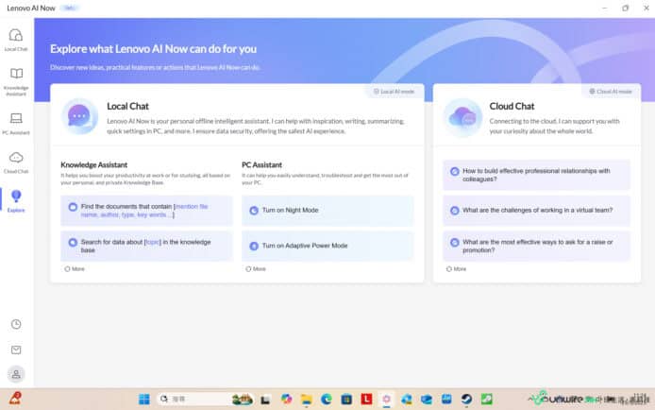Click the Cloud Chat cloud icon
The width and height of the screenshot is (655, 410).
click(x=462, y=117)
